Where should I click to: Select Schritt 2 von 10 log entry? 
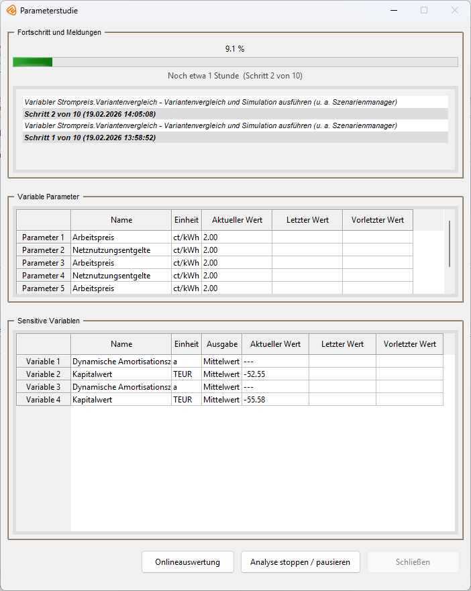90,114
